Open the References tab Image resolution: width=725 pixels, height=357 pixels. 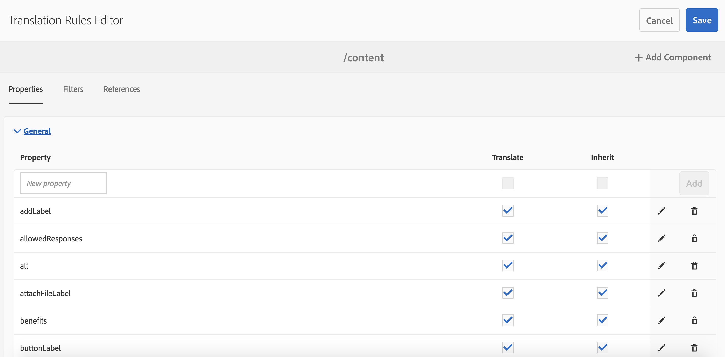pyautogui.click(x=122, y=89)
